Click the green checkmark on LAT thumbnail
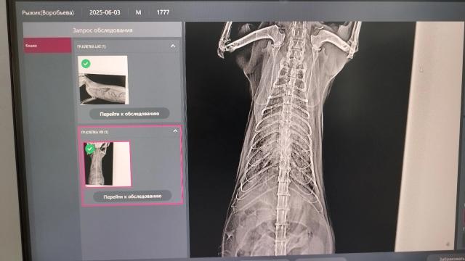The image size is (465, 261). pyautogui.click(x=86, y=64)
